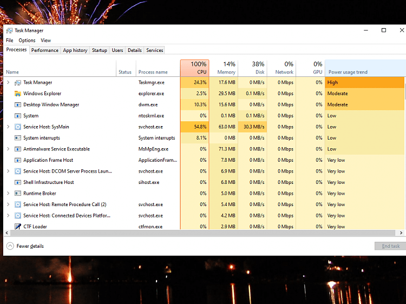The width and height of the screenshot is (406, 304).
Task: Sort by the GPU column header
Action: pyautogui.click(x=311, y=68)
